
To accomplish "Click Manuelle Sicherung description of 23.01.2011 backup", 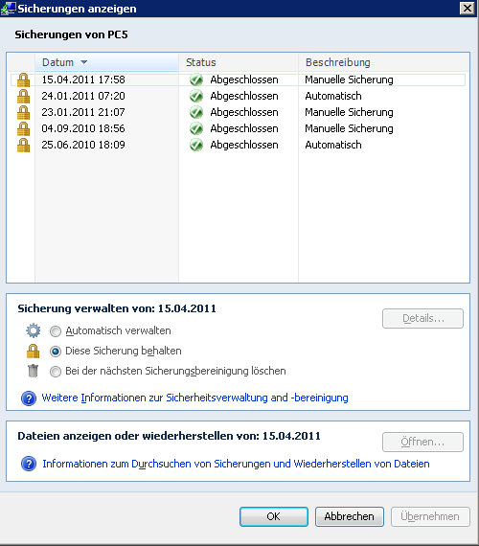I will tap(349, 113).
